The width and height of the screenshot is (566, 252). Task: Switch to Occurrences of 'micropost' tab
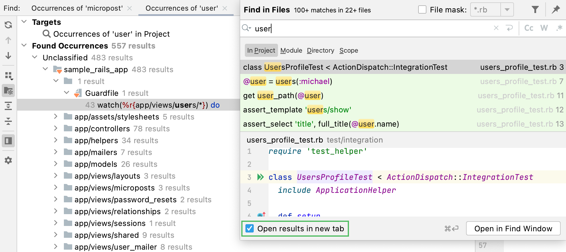(77, 8)
